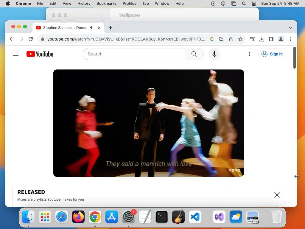Start voice search with the microphone

point(214,54)
